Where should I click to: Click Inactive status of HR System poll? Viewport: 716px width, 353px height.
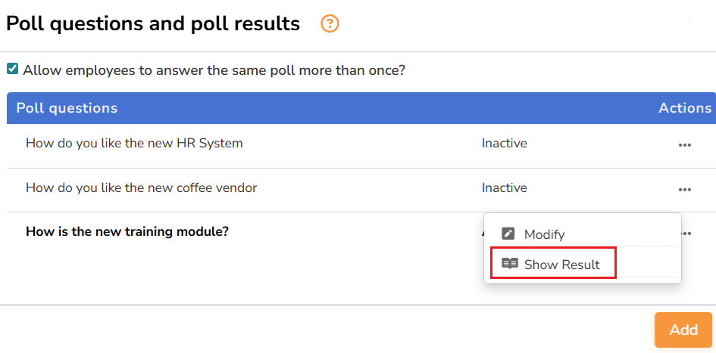click(x=504, y=143)
